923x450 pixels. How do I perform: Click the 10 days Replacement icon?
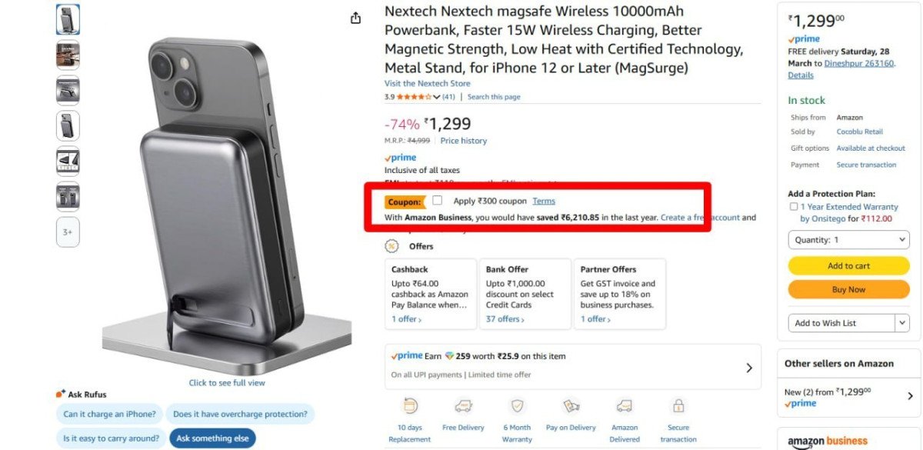(410, 406)
